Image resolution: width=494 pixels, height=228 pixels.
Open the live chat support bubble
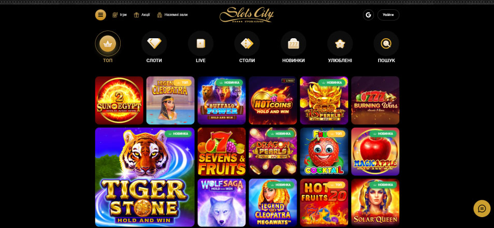pos(482,208)
